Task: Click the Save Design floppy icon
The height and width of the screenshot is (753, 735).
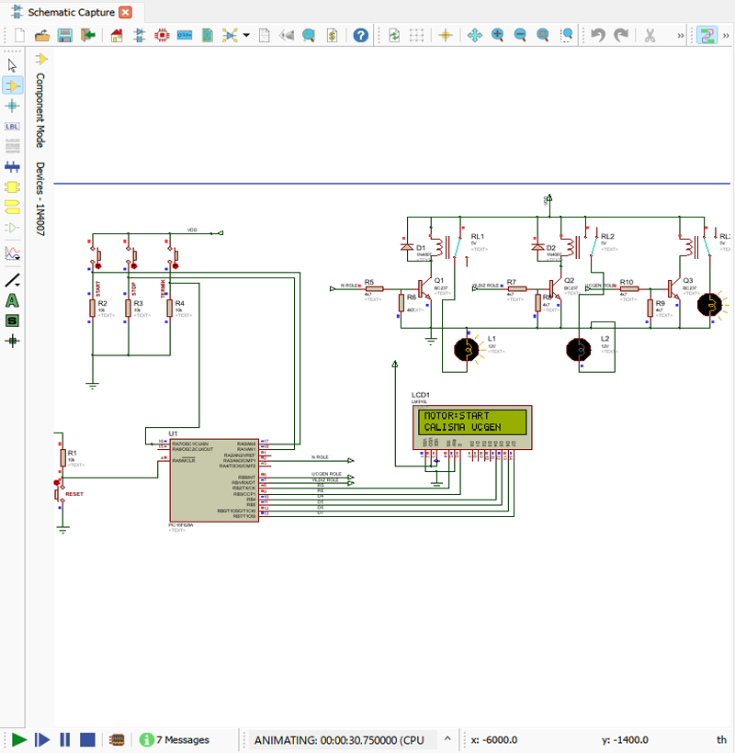Action: [65, 35]
